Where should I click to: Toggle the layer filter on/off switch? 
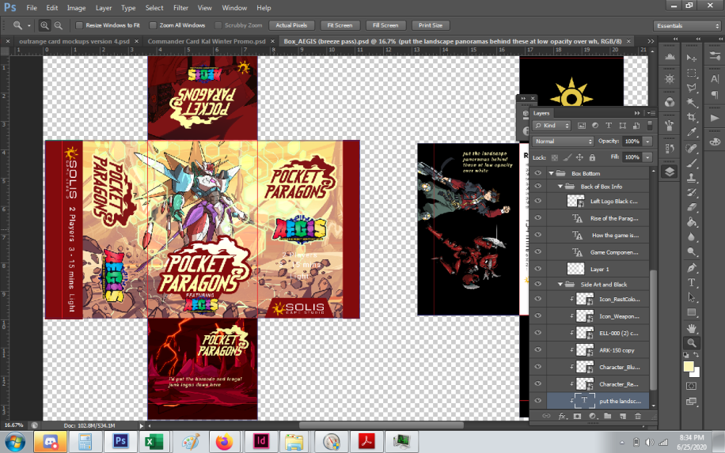(650, 125)
